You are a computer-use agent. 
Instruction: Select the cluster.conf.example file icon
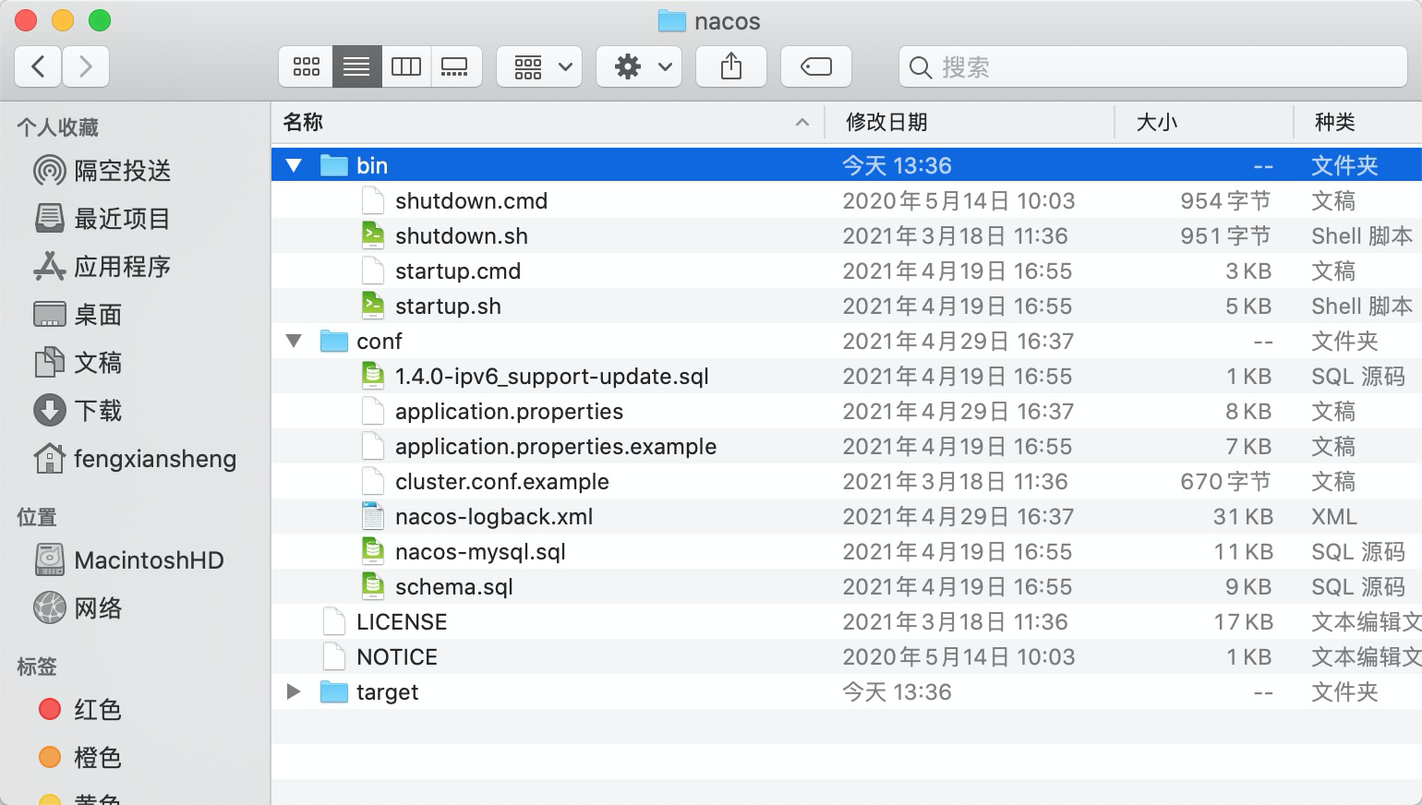(372, 481)
